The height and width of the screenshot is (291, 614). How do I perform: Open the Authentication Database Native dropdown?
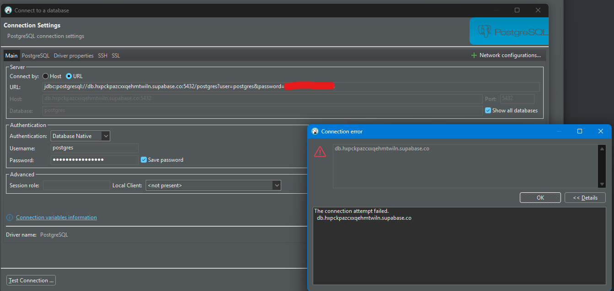click(x=80, y=136)
